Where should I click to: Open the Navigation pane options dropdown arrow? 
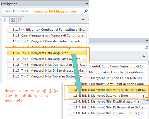pyautogui.click(x=86, y=4)
